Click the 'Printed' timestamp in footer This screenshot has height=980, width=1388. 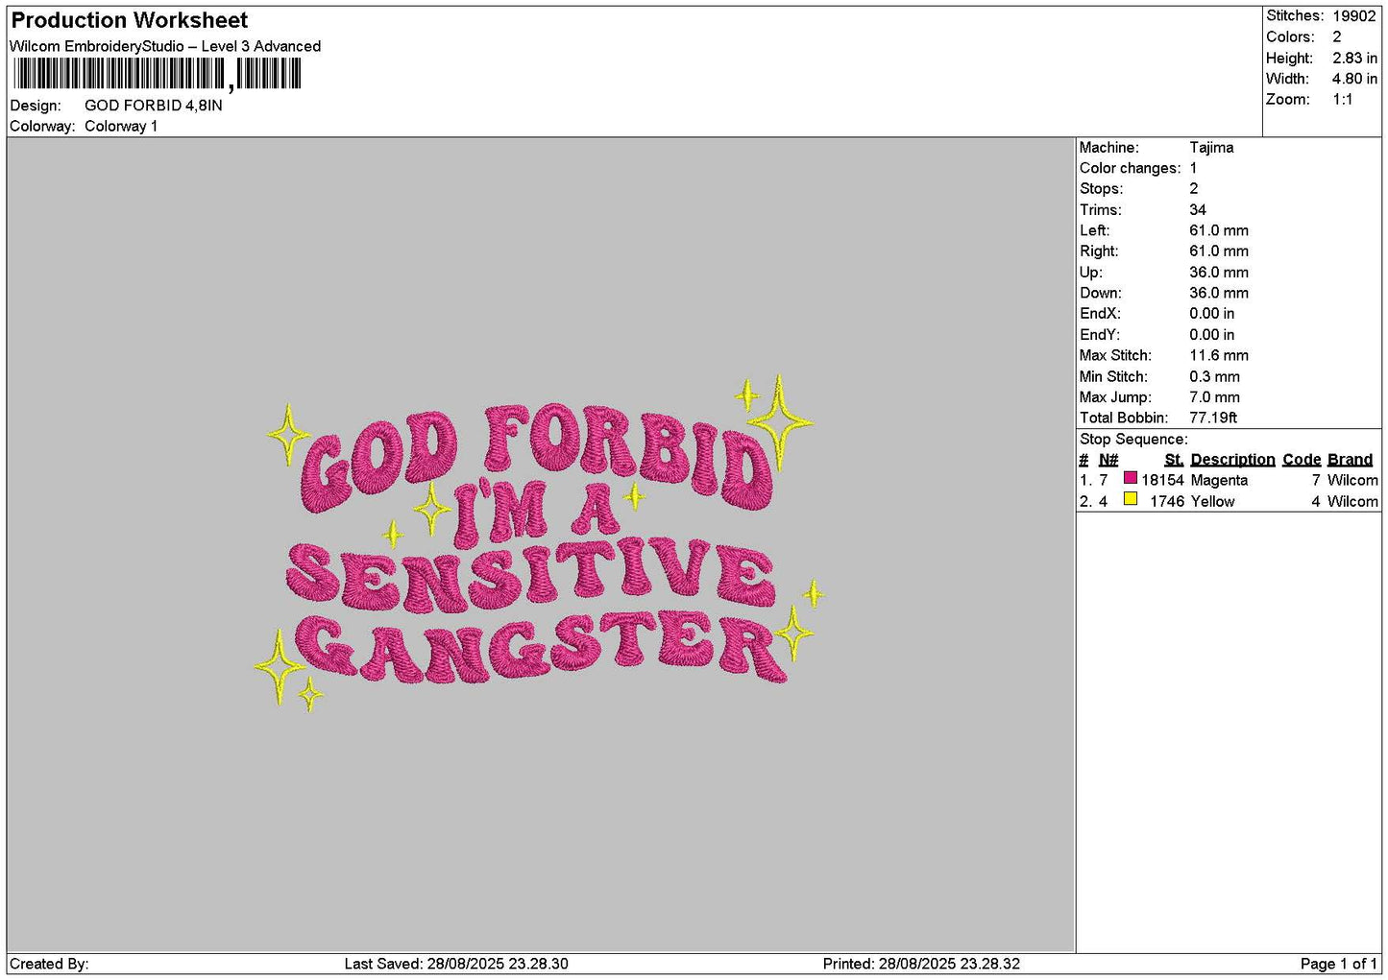pyautogui.click(x=921, y=964)
